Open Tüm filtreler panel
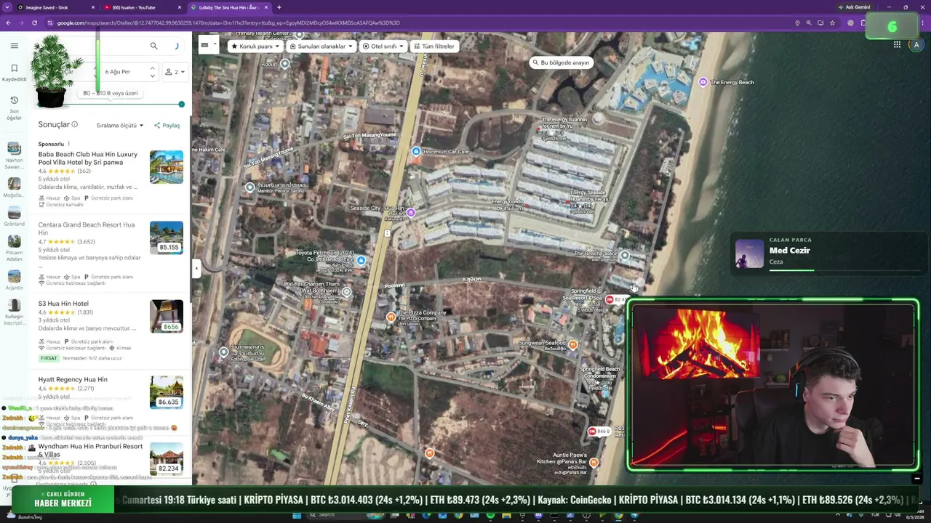This screenshot has height=523, width=931. point(433,46)
